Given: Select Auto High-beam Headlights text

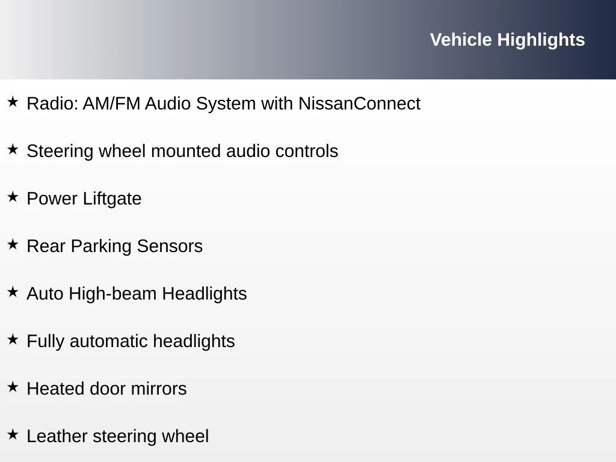Looking at the screenshot, I should (x=137, y=294).
